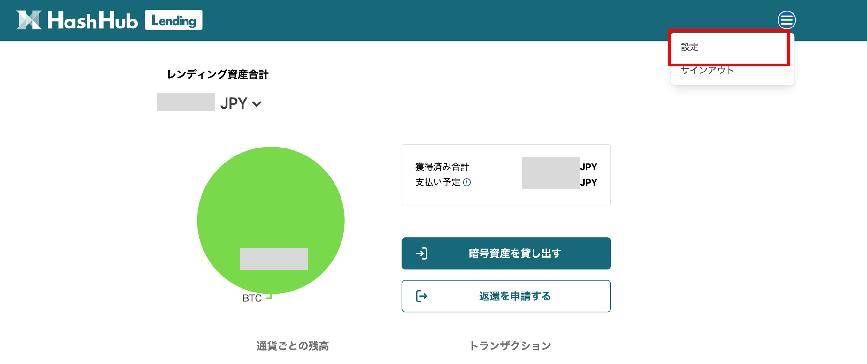This screenshot has width=867, height=364.
Task: Click the 返還を申請する button
Action: pos(506,296)
